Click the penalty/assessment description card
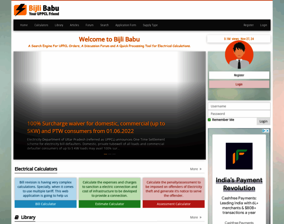 [x=173, y=189]
